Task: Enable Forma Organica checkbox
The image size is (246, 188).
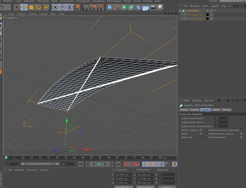Action: [x=201, y=130]
